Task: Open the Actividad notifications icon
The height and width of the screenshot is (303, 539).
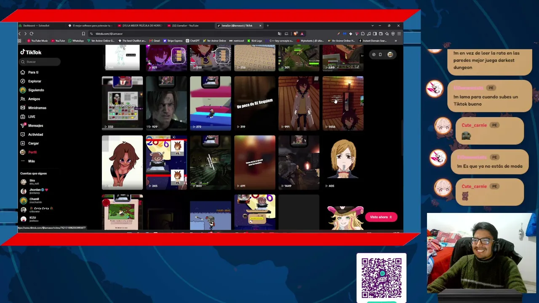Action: 23,134
